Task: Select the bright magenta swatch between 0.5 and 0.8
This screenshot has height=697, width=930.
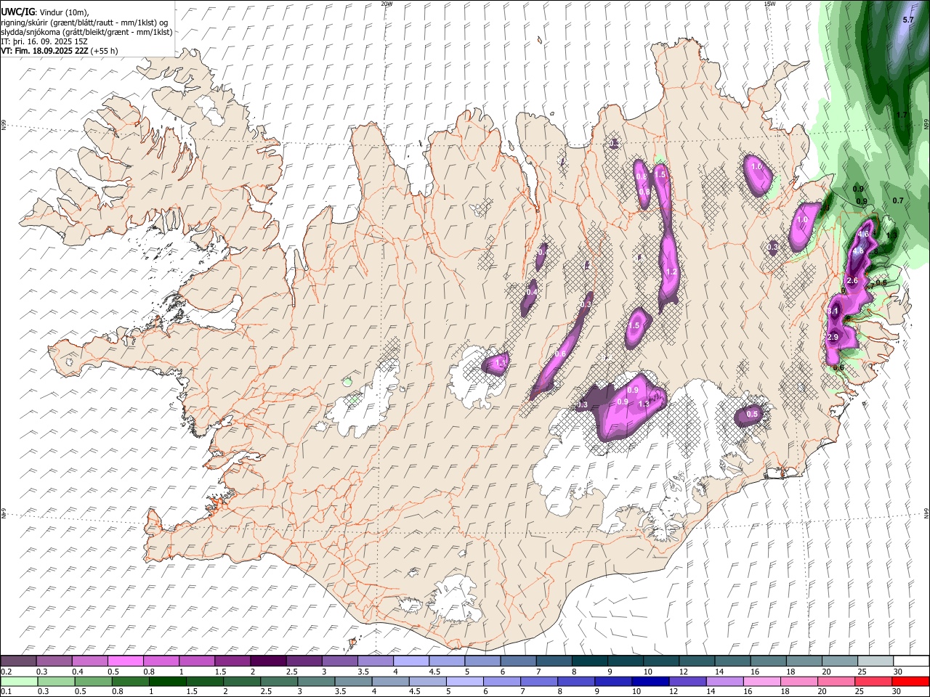Action: [125, 661]
